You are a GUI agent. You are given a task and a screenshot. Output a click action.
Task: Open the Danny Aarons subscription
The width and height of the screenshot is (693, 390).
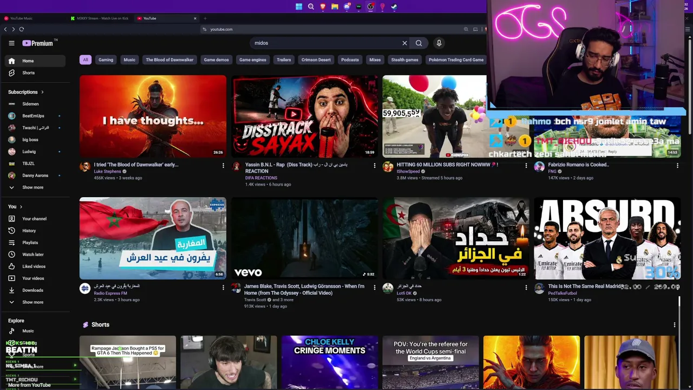click(x=35, y=175)
